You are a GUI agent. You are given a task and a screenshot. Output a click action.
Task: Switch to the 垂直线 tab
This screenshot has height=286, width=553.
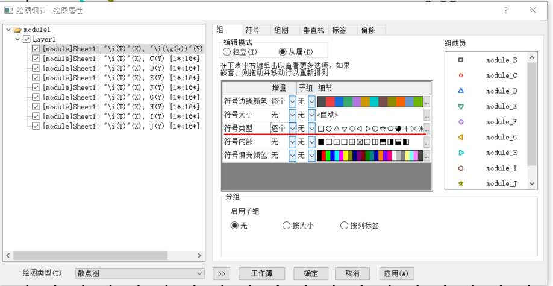313,30
